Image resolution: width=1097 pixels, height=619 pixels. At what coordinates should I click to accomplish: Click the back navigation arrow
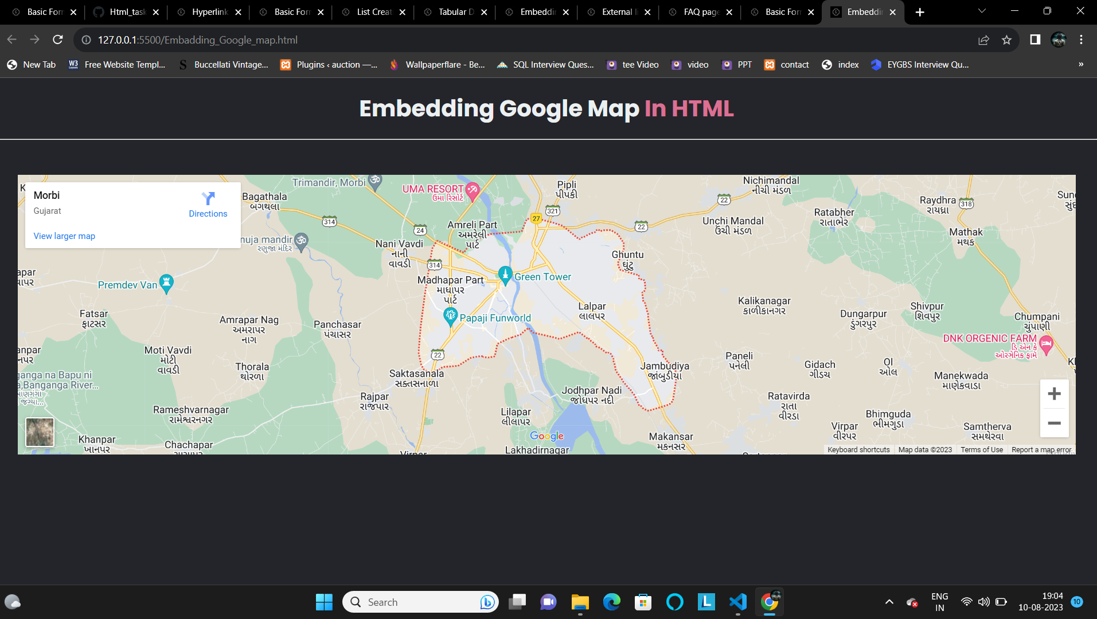(x=11, y=40)
